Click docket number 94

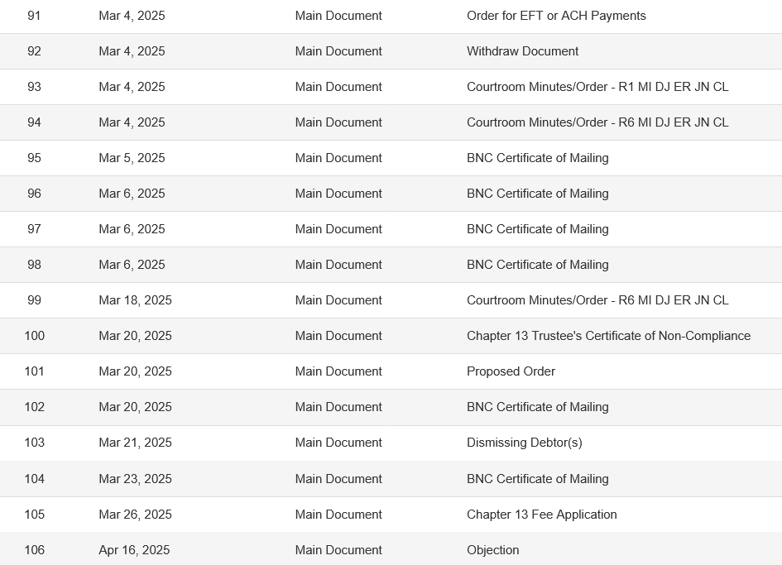coord(35,122)
